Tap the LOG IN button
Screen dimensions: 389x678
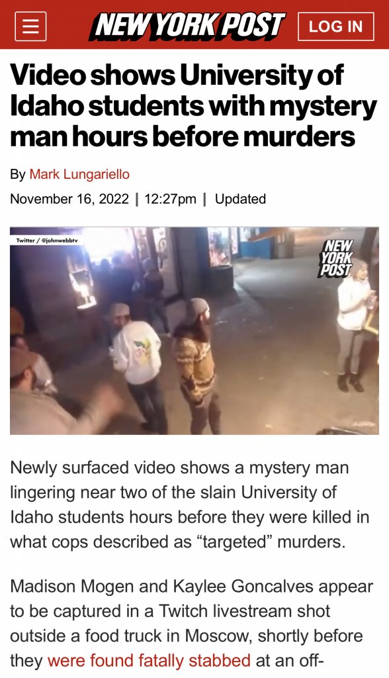[336, 26]
